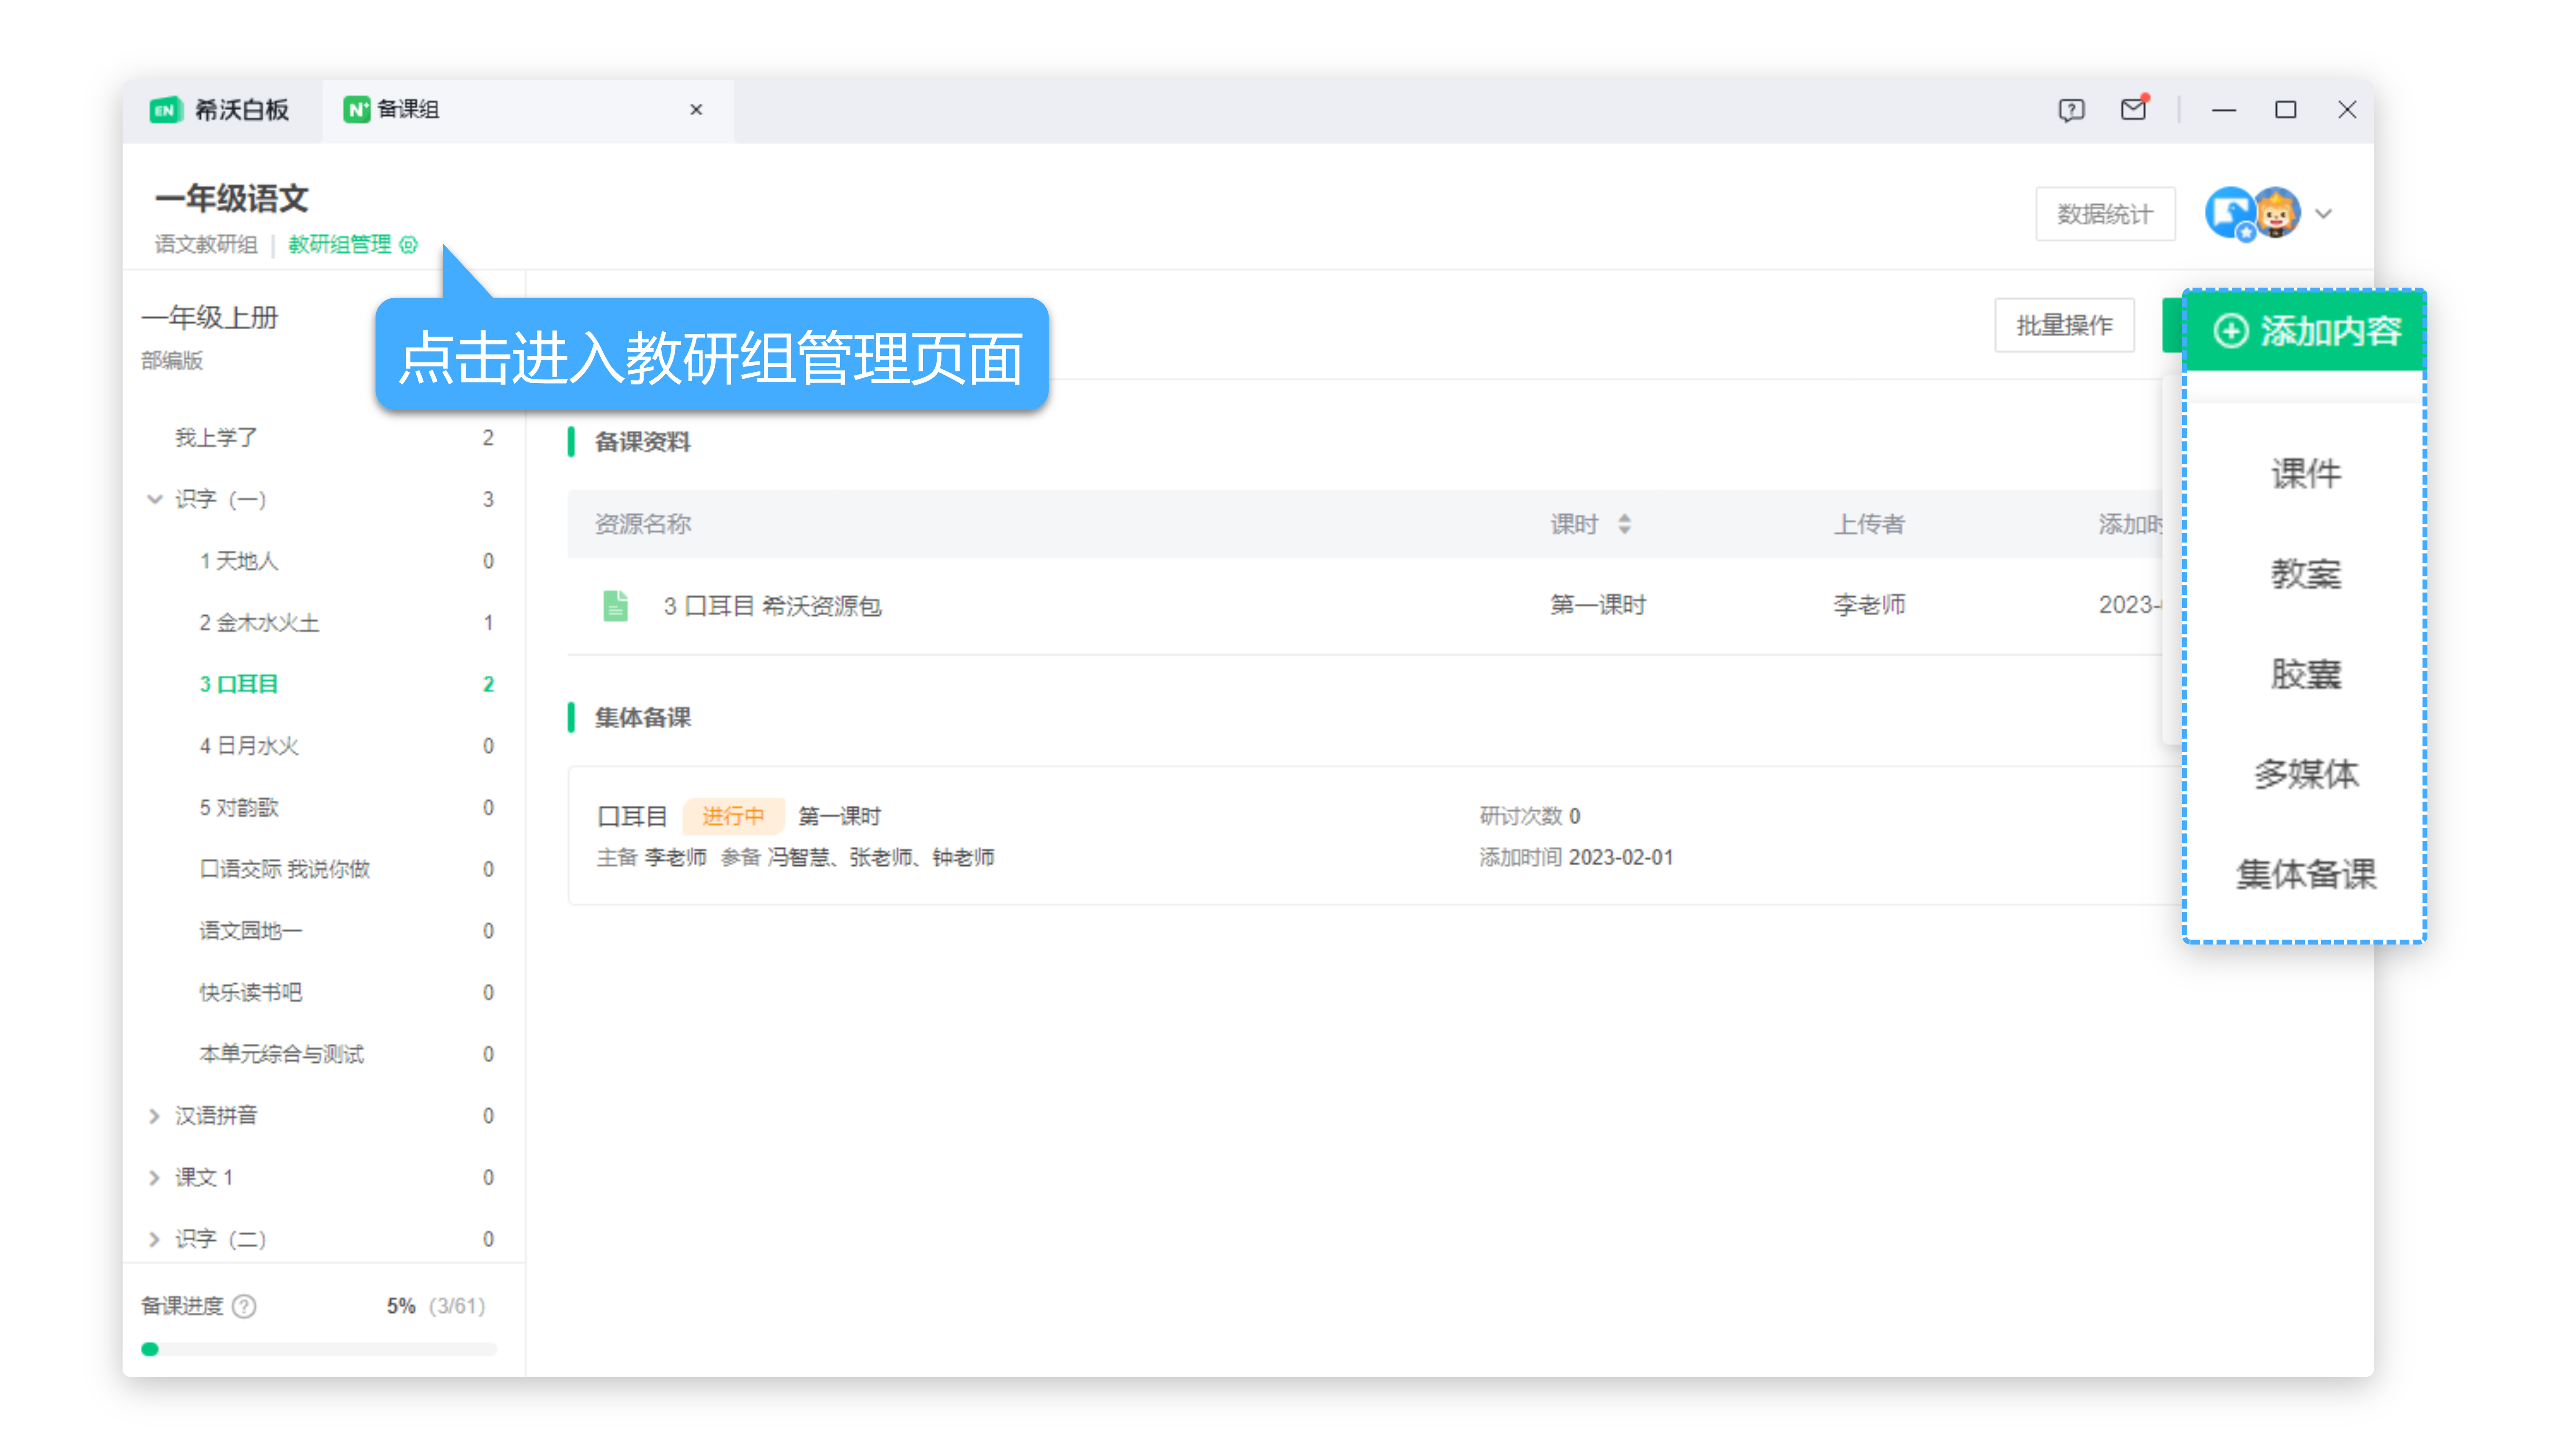
Task: Minimize the window
Action: 2224,110
